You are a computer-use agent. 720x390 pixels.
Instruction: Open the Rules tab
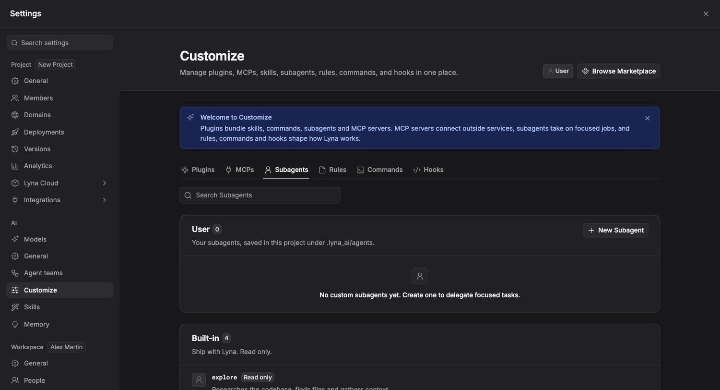pos(332,170)
